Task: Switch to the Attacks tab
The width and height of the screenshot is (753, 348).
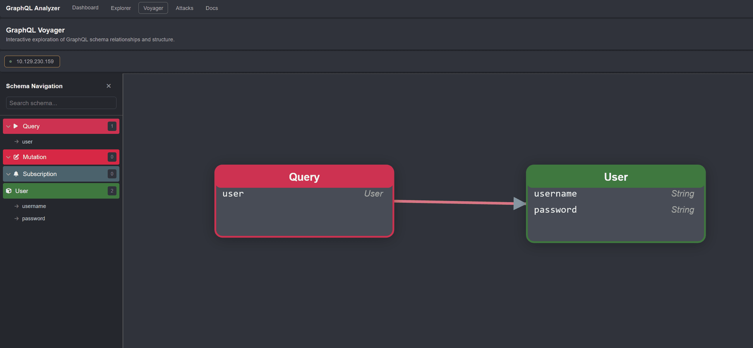Action: tap(184, 8)
